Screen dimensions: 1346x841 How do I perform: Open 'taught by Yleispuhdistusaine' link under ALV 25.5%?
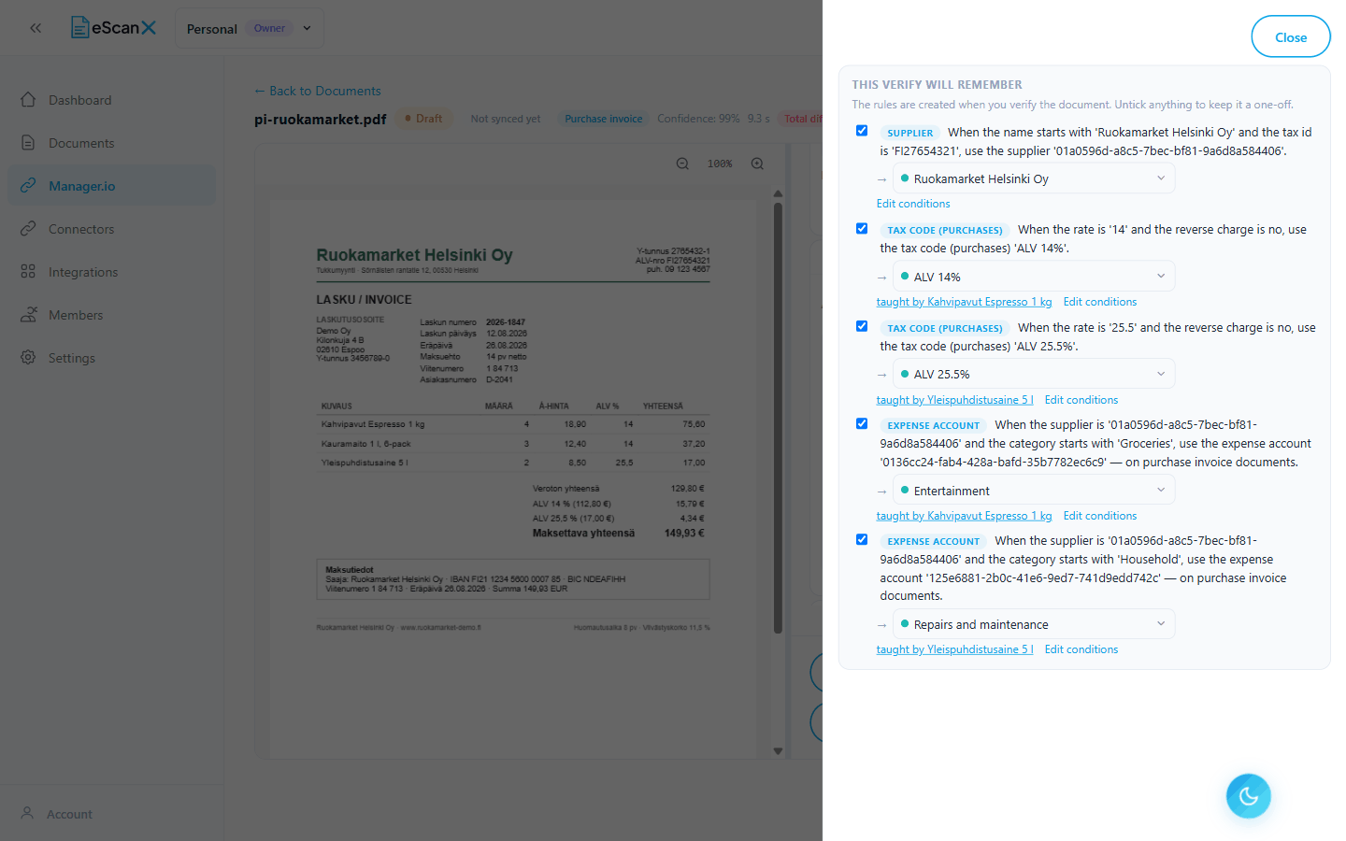pos(954,400)
